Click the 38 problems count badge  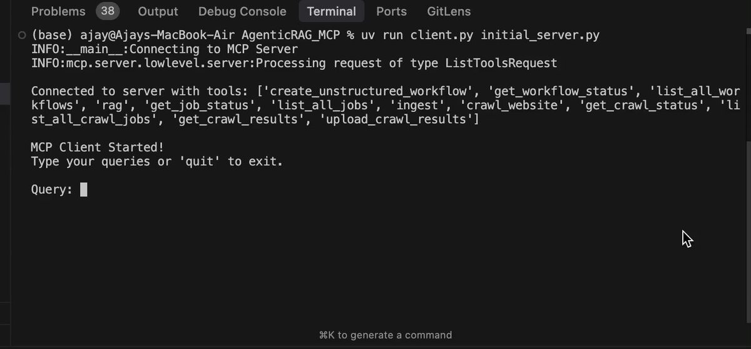[x=108, y=11]
